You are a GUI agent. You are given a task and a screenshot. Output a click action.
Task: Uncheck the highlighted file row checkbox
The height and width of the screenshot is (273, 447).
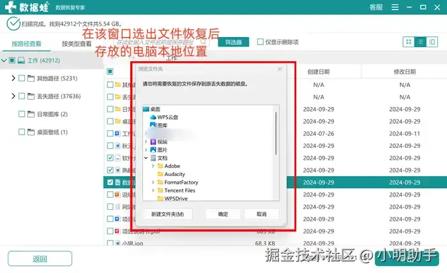[x=110, y=182]
